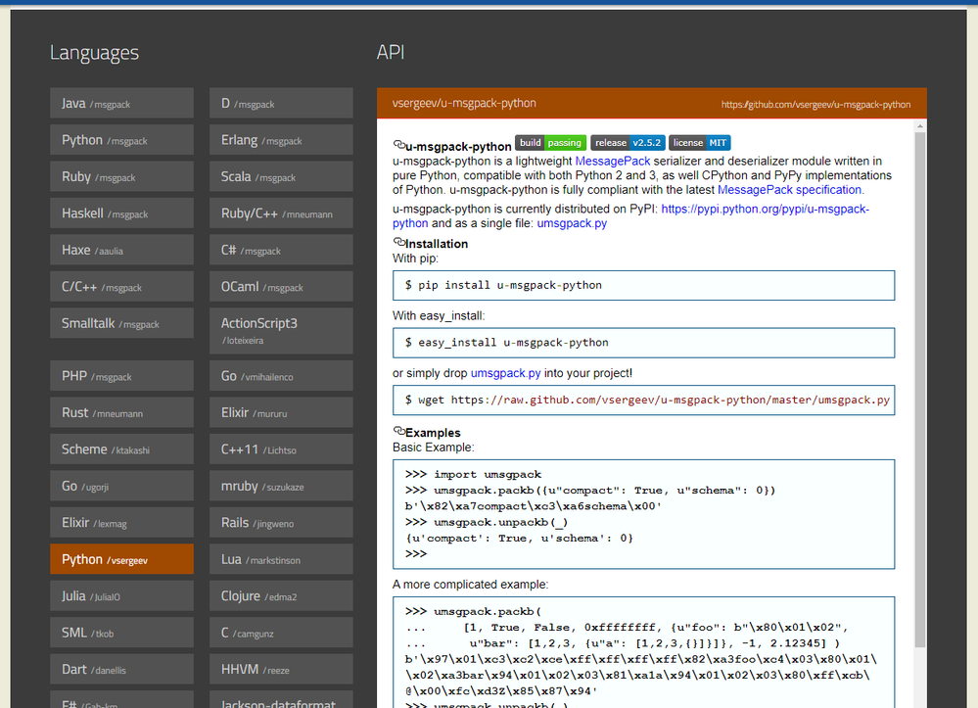The height and width of the screenshot is (708, 978).
Task: Open C/C++ /msgpack implementation
Action: tap(121, 286)
